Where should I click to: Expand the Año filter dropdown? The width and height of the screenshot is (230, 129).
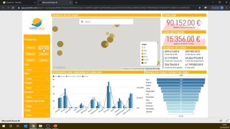pos(37,70)
